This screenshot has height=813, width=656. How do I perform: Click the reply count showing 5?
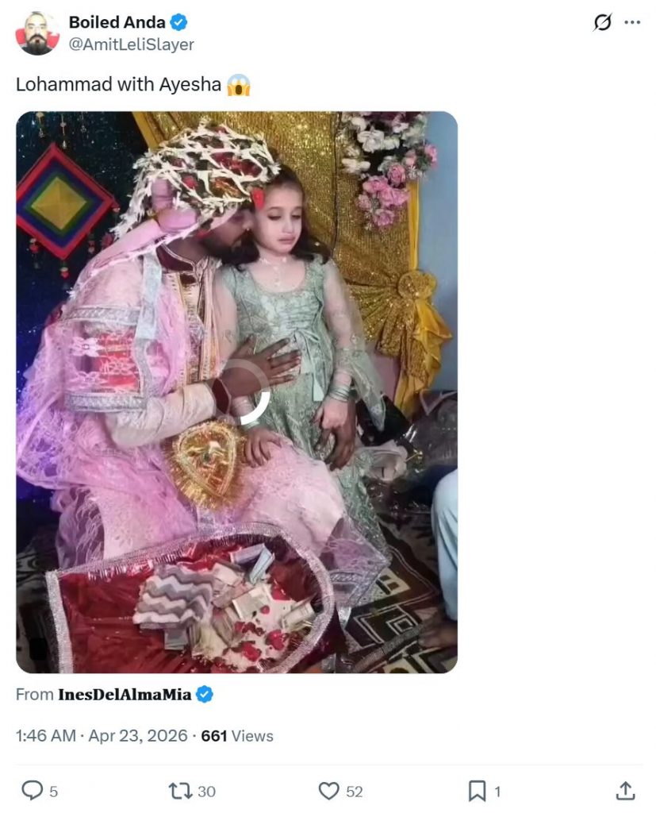click(x=53, y=791)
